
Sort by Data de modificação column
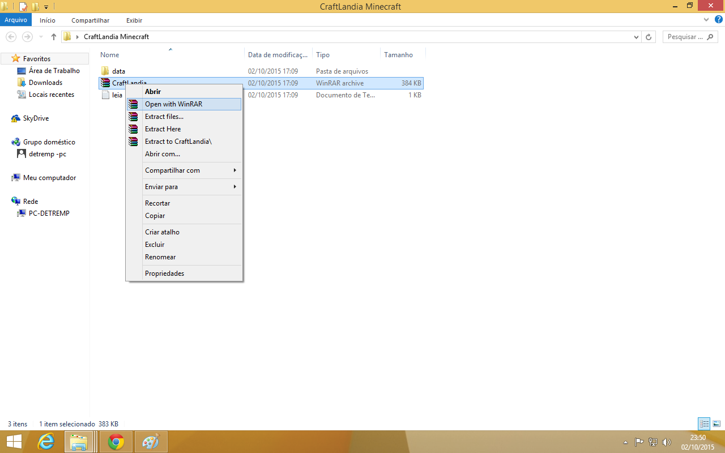(x=279, y=55)
